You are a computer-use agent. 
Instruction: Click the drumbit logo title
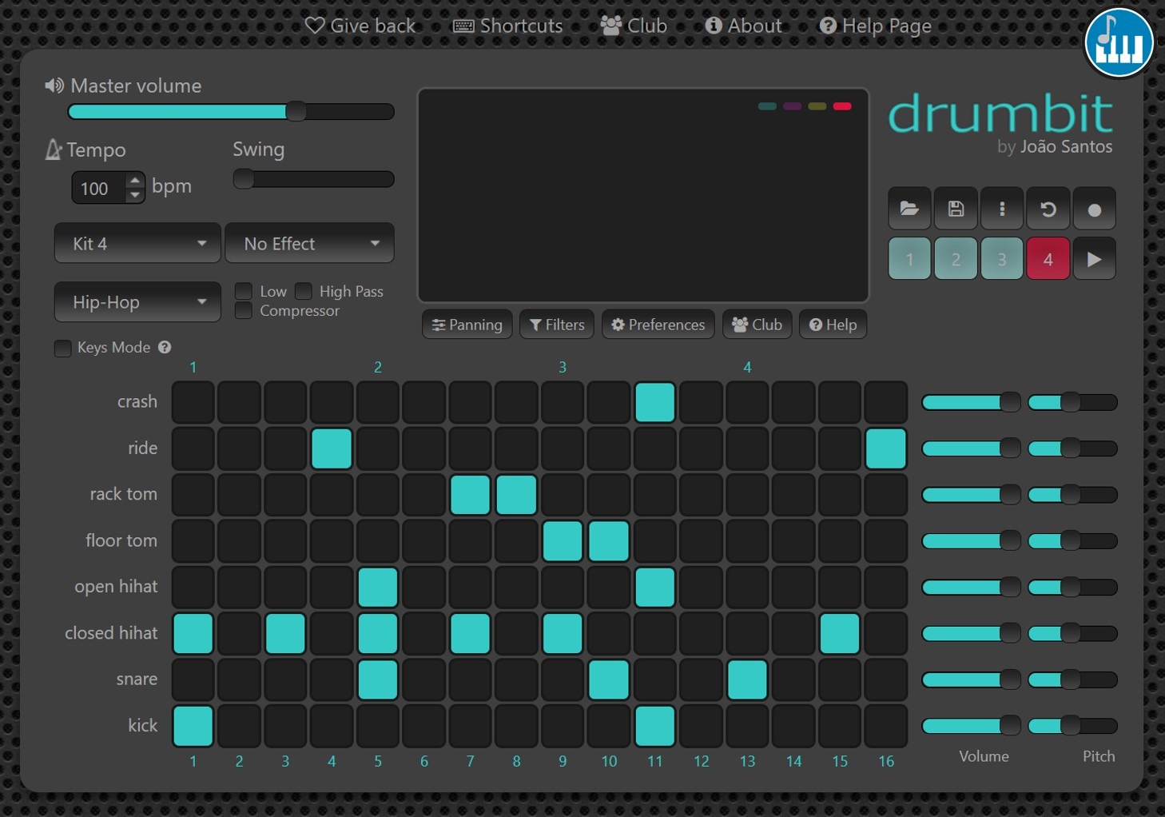pos(1000,113)
